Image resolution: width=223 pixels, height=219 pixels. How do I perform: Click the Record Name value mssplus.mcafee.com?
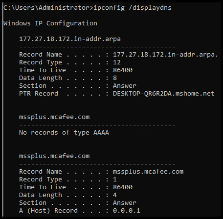click(x=148, y=172)
